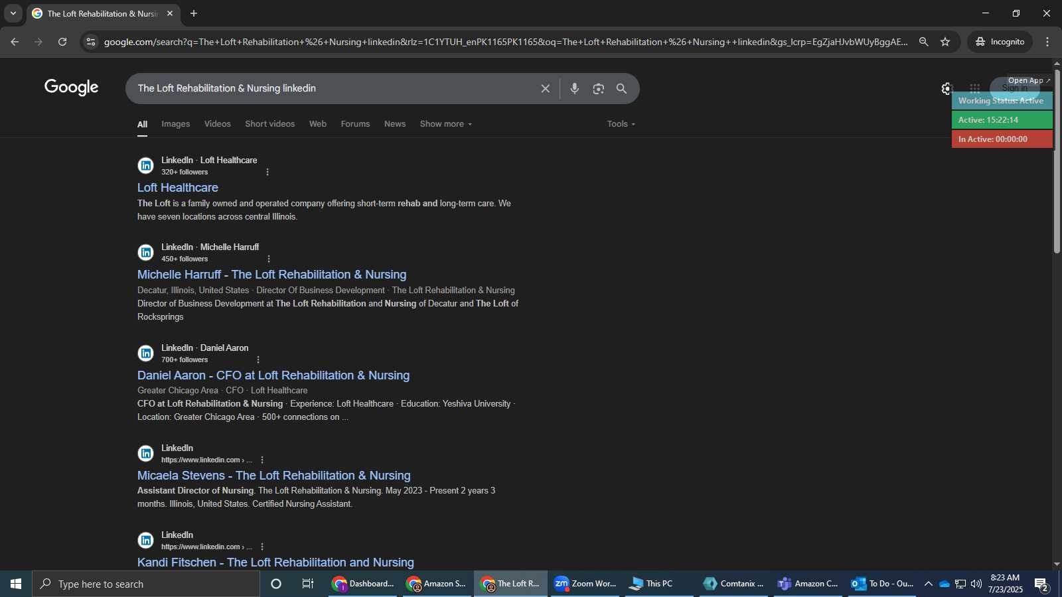
Task: Switch to Short videos tab
Action: pos(269,124)
